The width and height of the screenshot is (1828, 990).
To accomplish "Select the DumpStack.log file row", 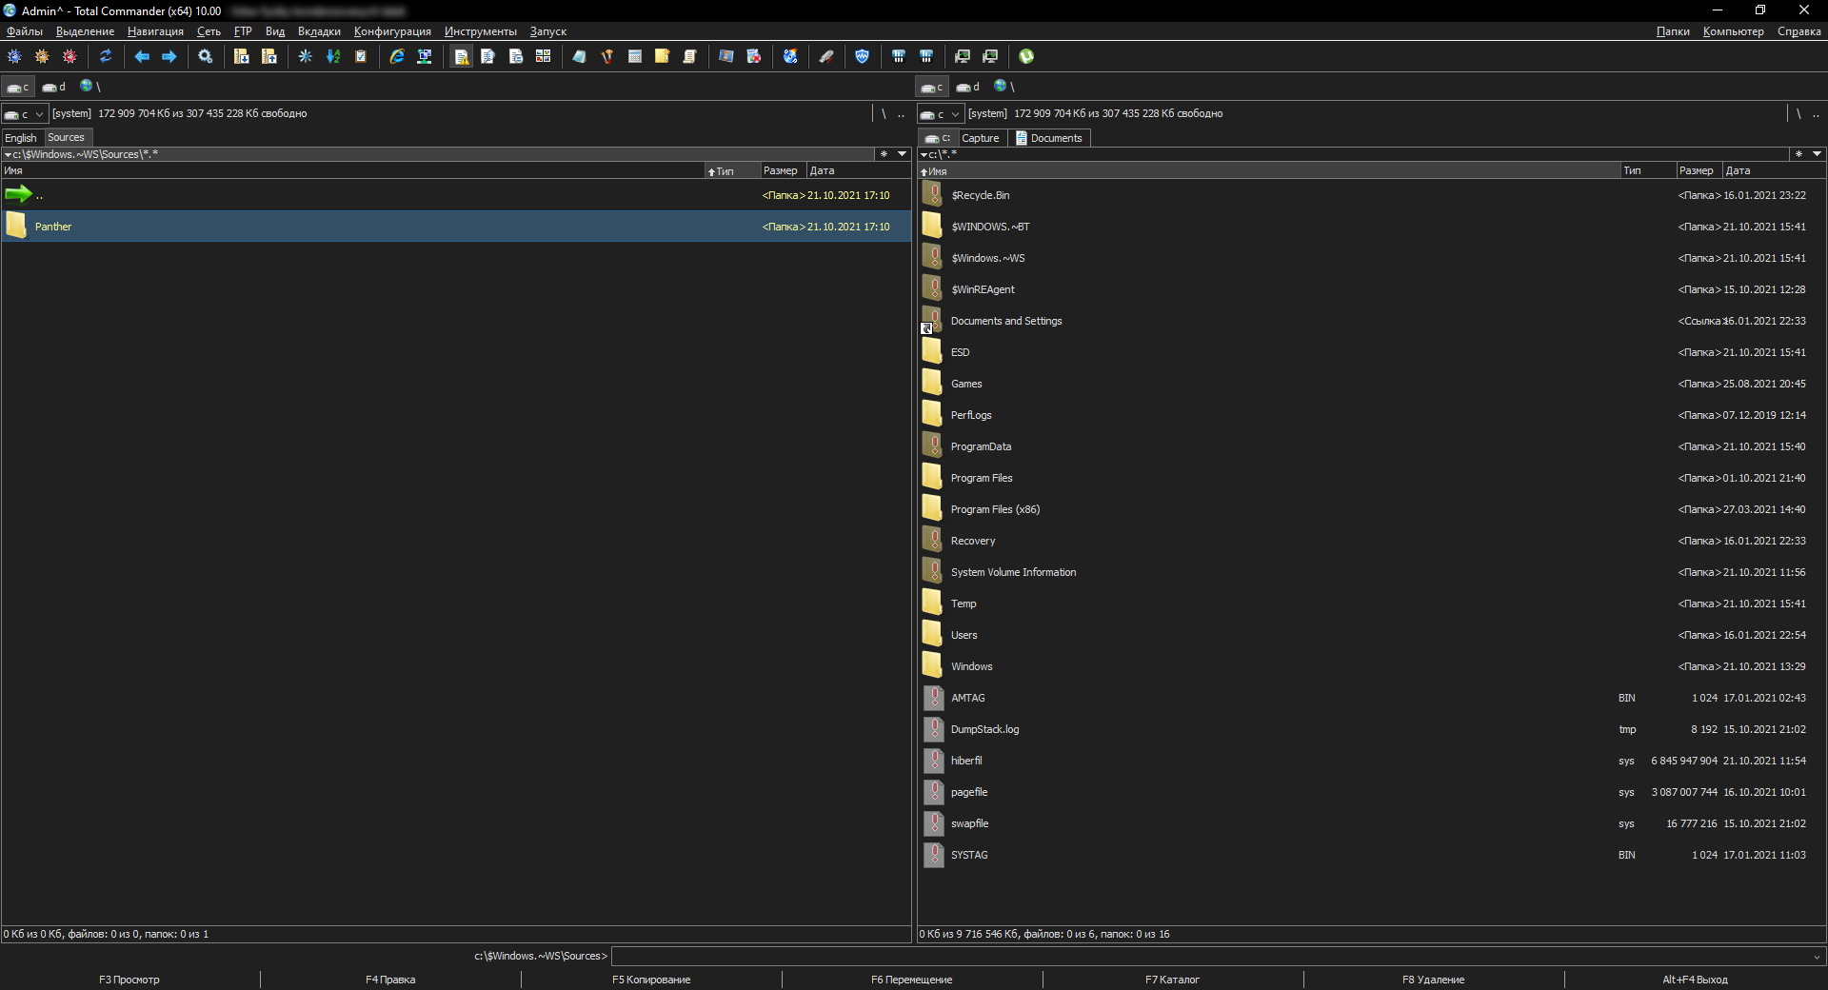I will [1371, 729].
